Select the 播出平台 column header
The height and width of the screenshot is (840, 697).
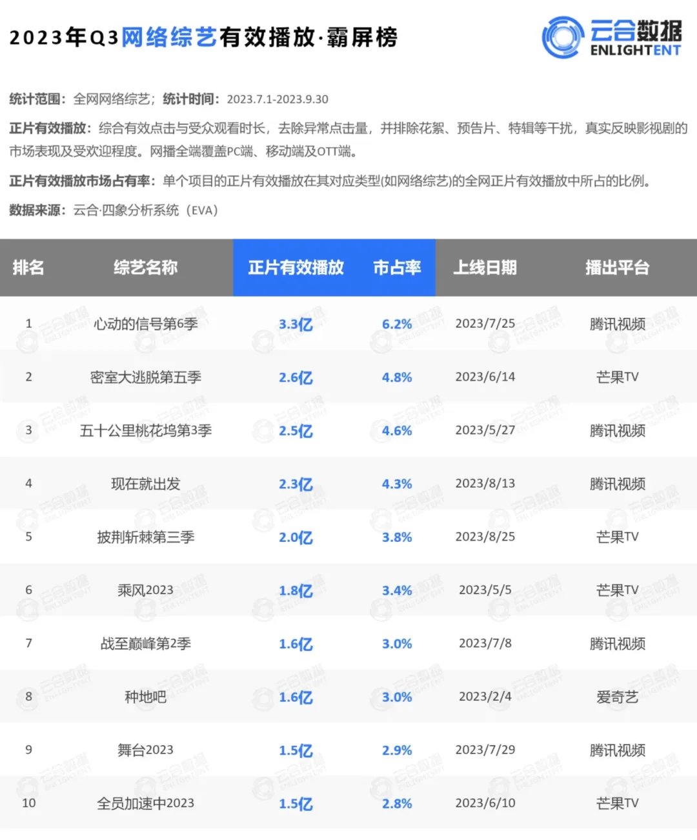coord(617,268)
